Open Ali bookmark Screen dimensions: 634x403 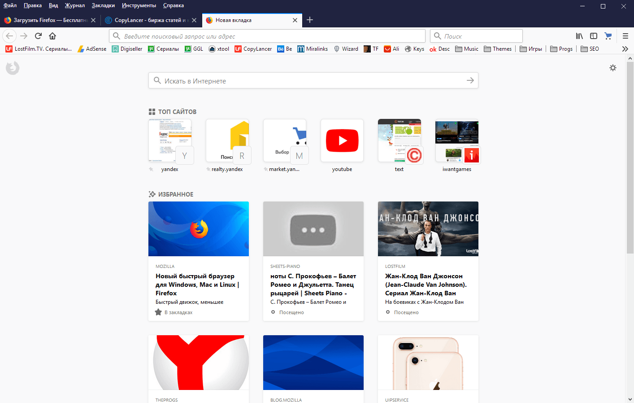point(391,49)
